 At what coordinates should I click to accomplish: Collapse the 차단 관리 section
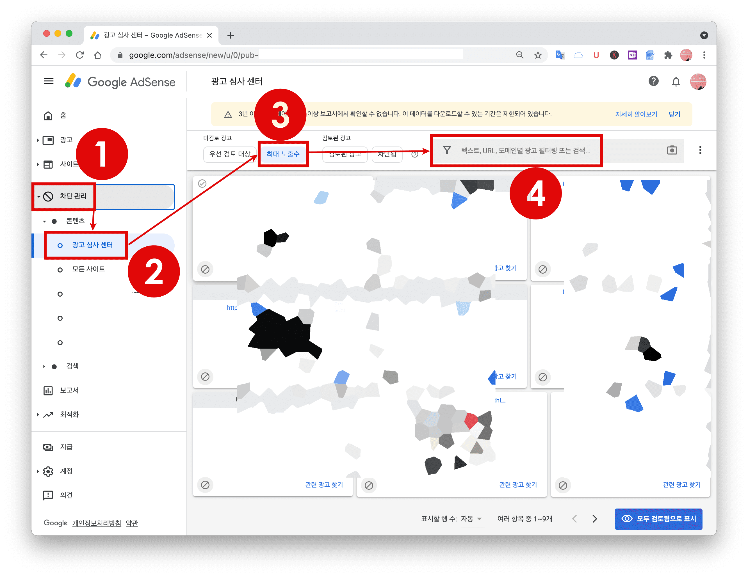pyautogui.click(x=39, y=196)
